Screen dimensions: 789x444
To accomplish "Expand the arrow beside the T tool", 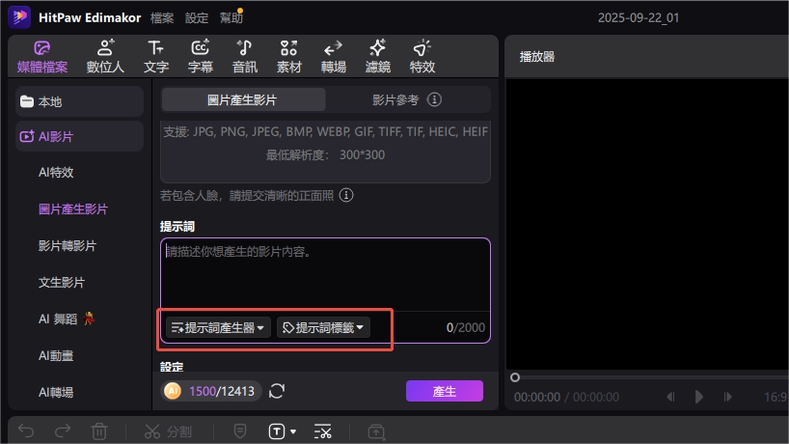I will [x=293, y=431].
